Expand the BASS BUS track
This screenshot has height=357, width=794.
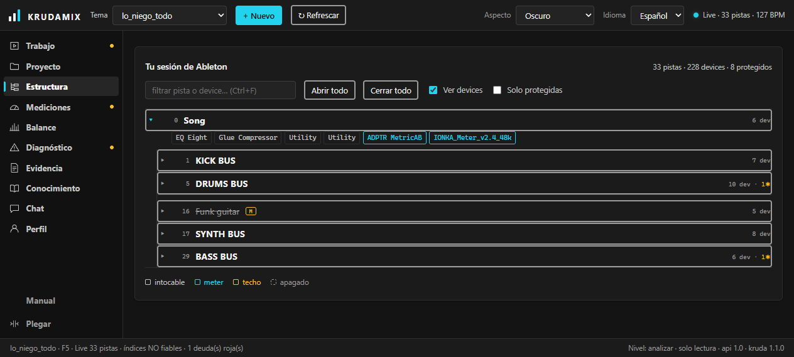pyautogui.click(x=163, y=256)
